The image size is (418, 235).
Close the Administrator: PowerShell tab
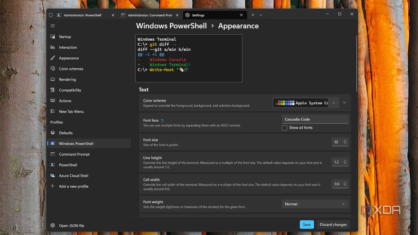coord(113,15)
